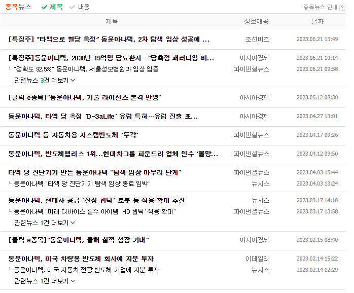Open article "탐색 임상 마무리 단계"
354x293 pixels.
[x=95, y=172]
